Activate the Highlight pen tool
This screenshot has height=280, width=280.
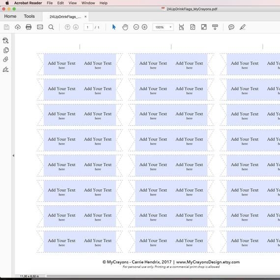pyautogui.click(x=243, y=27)
